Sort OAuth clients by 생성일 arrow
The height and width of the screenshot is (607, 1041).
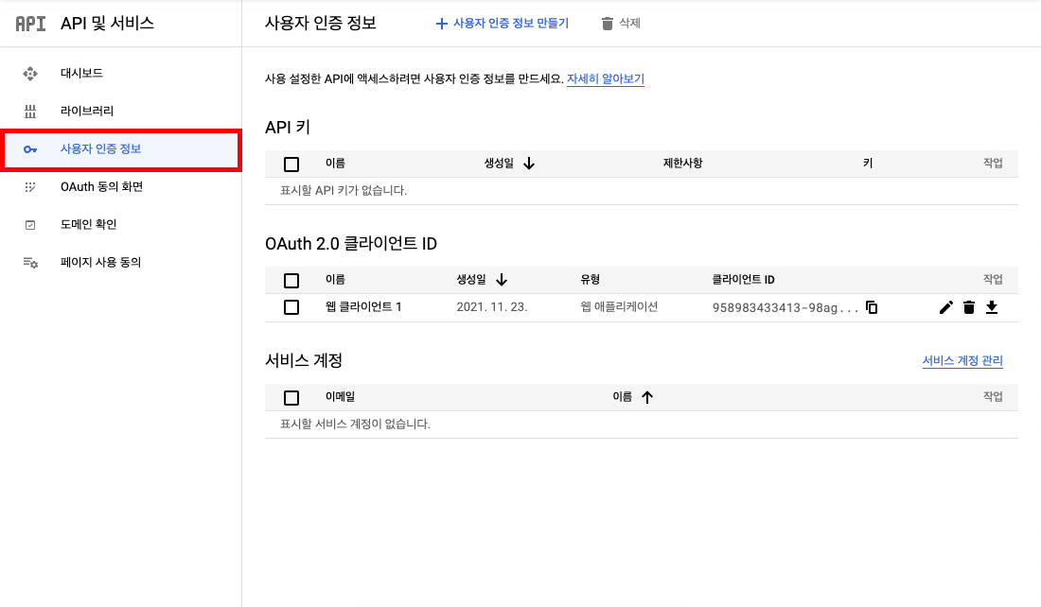coord(502,280)
